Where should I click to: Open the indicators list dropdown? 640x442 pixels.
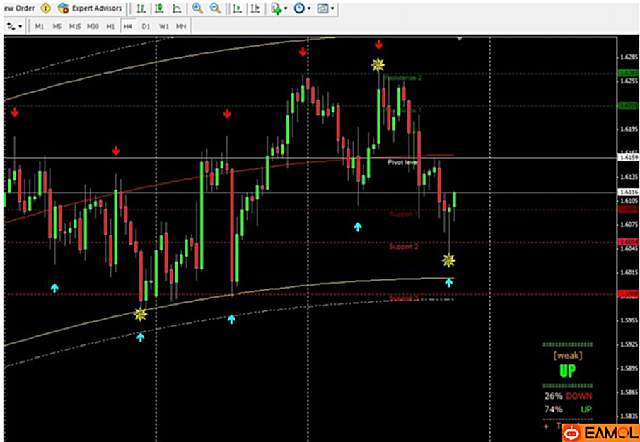point(279,8)
